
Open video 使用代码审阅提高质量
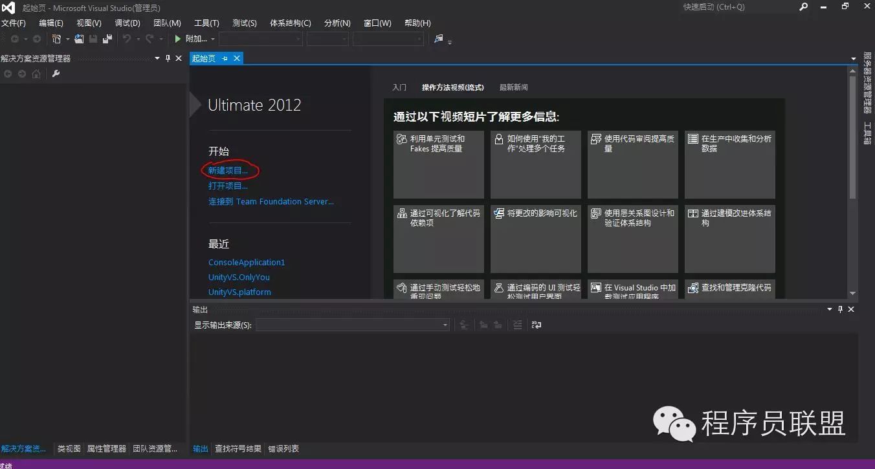[x=633, y=164]
